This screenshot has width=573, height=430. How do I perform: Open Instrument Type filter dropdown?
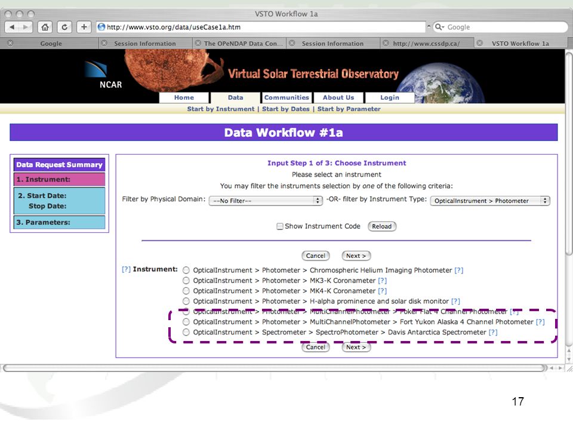click(490, 201)
